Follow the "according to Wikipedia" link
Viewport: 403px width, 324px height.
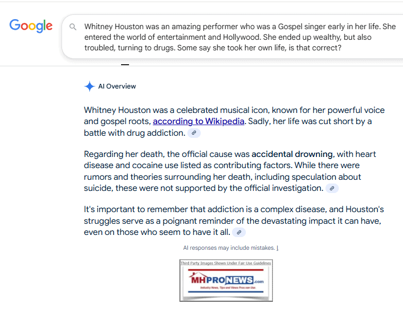[x=199, y=121]
